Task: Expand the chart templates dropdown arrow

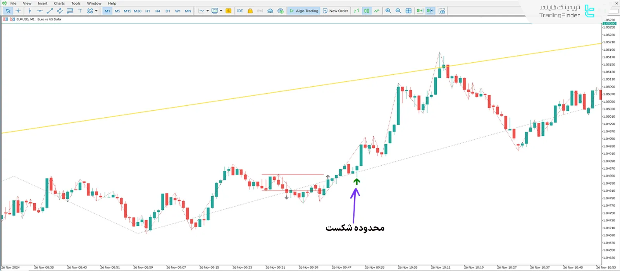Action: coord(221,11)
